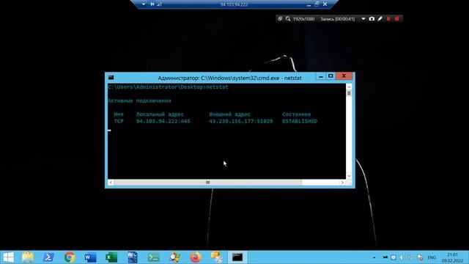The height and width of the screenshot is (264, 469).
Task: Click the TCP protocol entry
Action: [x=119, y=121]
